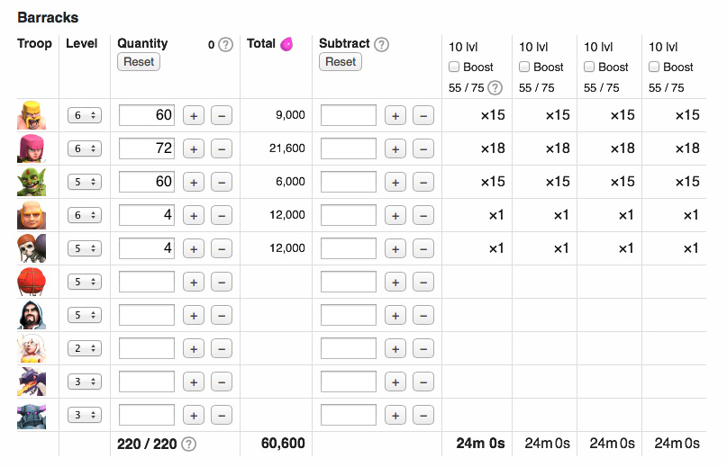727x467 pixels.
Task: Decrease Giant quantity with minus button
Action: [222, 215]
